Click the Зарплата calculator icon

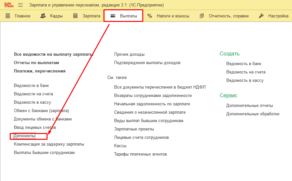tap(75, 16)
